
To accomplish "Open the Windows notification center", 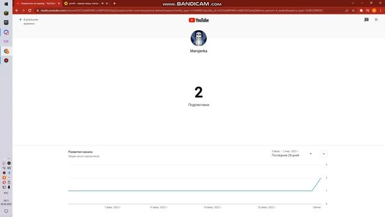I will pos(6,211).
